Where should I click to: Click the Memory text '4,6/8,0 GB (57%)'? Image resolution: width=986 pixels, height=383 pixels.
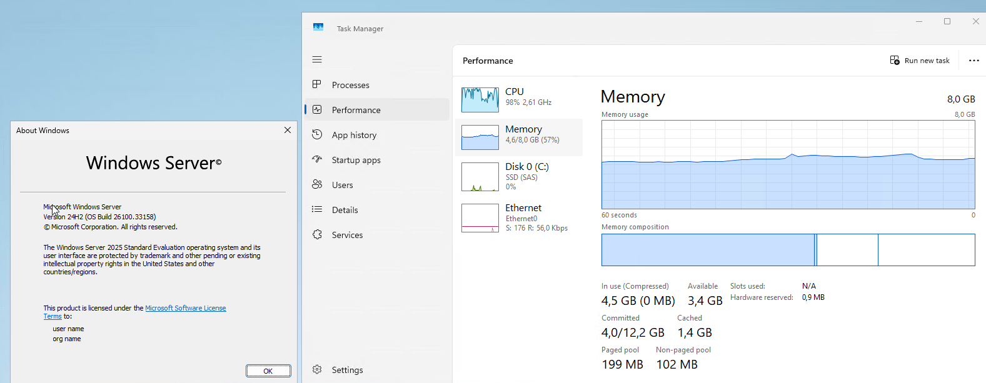[533, 140]
